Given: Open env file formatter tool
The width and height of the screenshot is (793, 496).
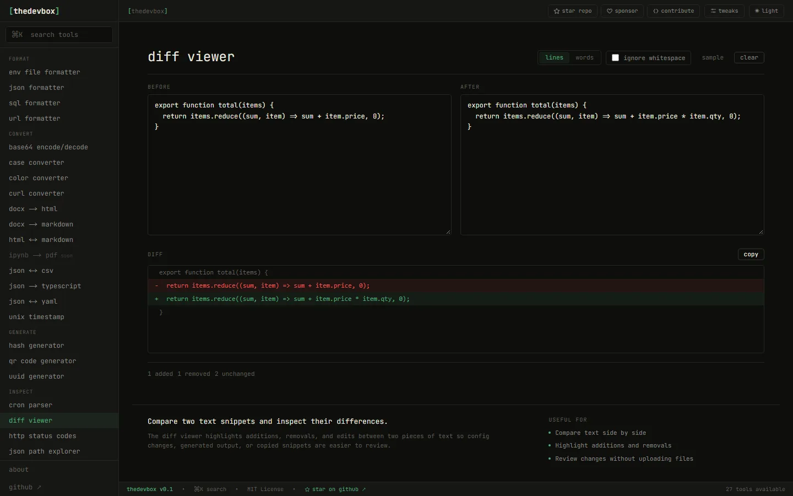Looking at the screenshot, I should (x=59, y=72).
